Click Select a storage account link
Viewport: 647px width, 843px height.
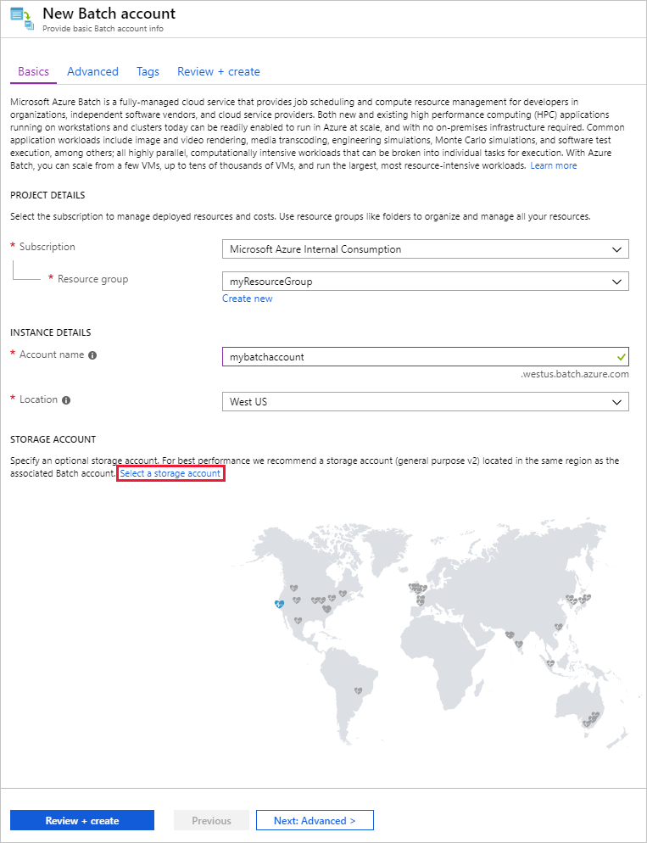tap(170, 473)
